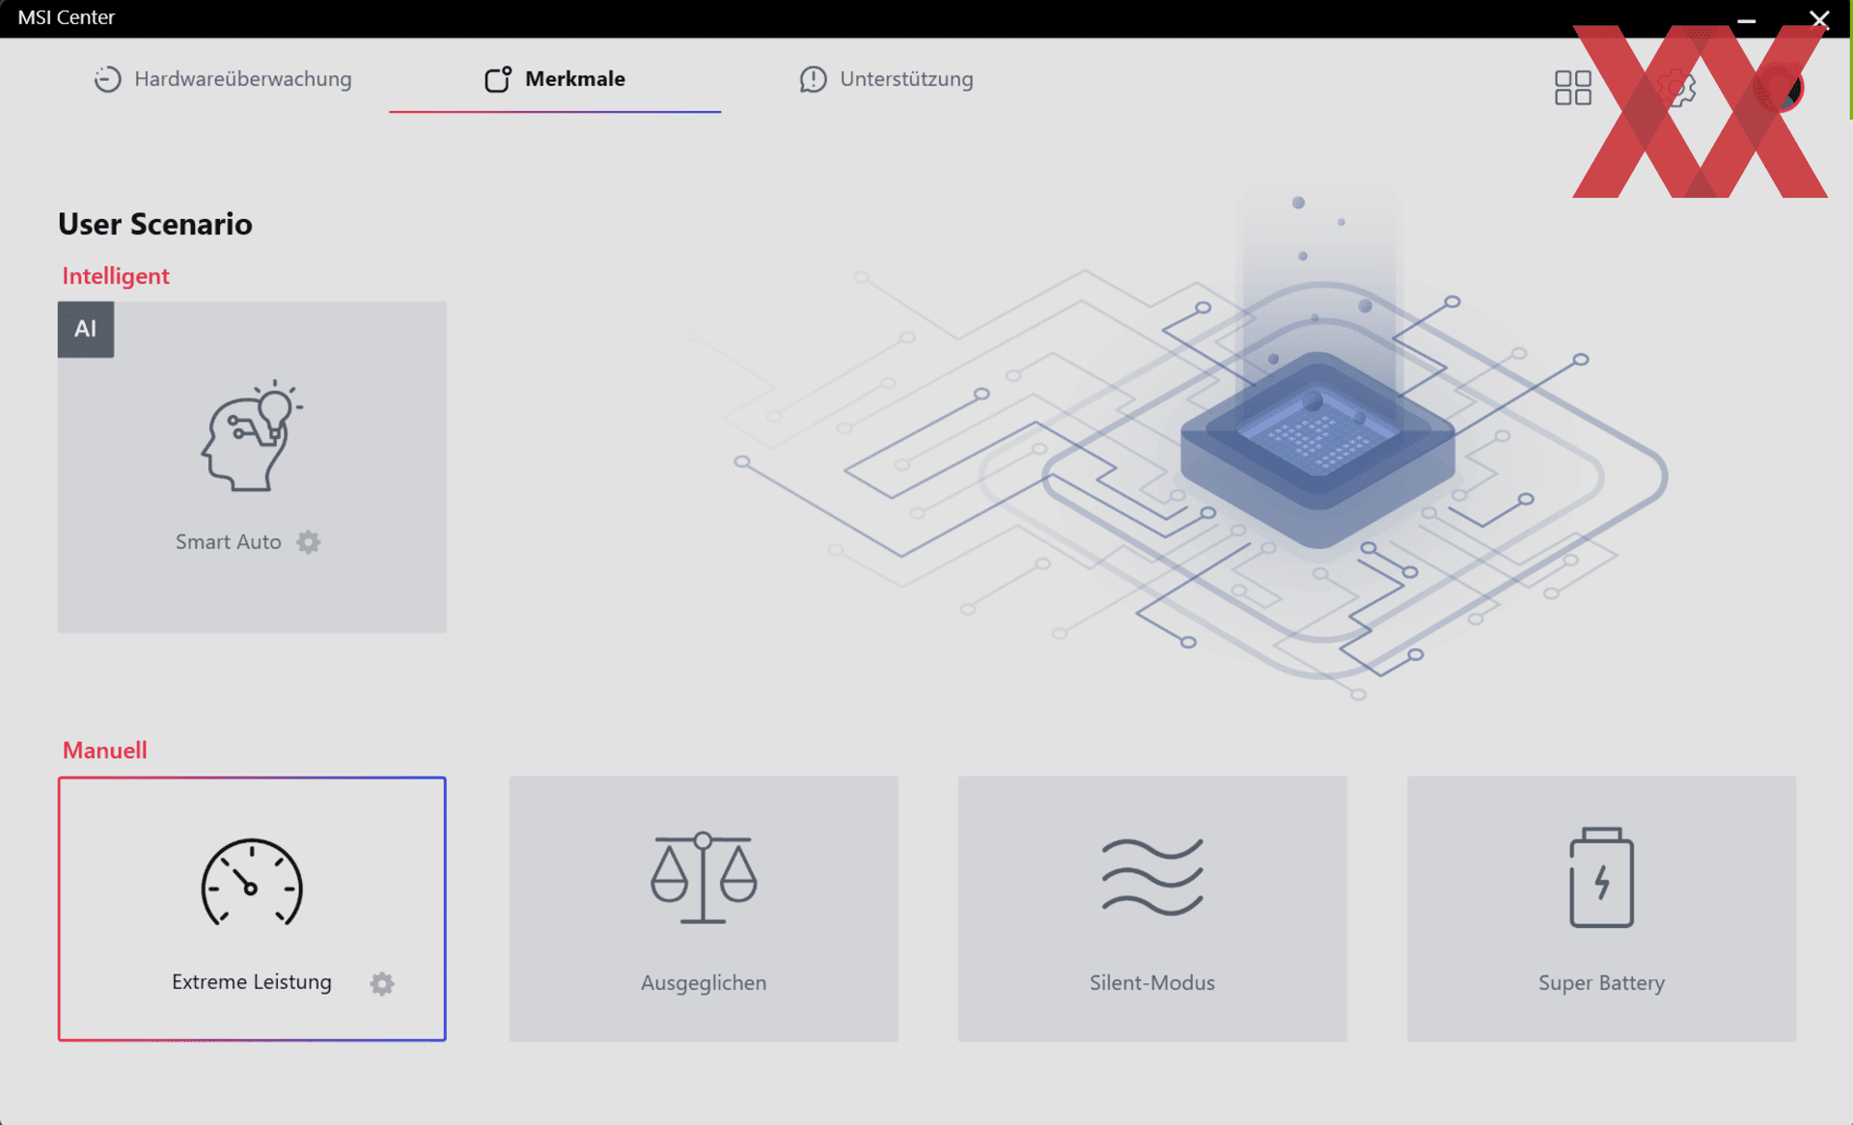Screen dimensions: 1853x1125
Task: Open the Unterstützung tab
Action: [x=886, y=79]
